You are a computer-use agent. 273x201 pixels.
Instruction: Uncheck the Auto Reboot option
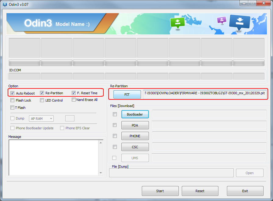point(13,93)
